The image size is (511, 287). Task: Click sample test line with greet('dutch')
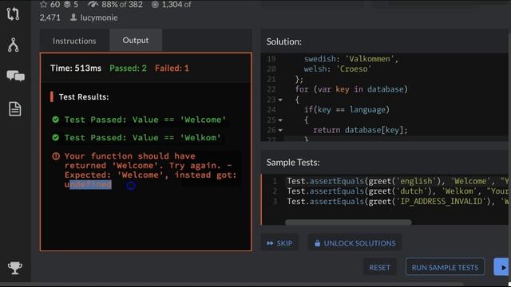point(398,191)
